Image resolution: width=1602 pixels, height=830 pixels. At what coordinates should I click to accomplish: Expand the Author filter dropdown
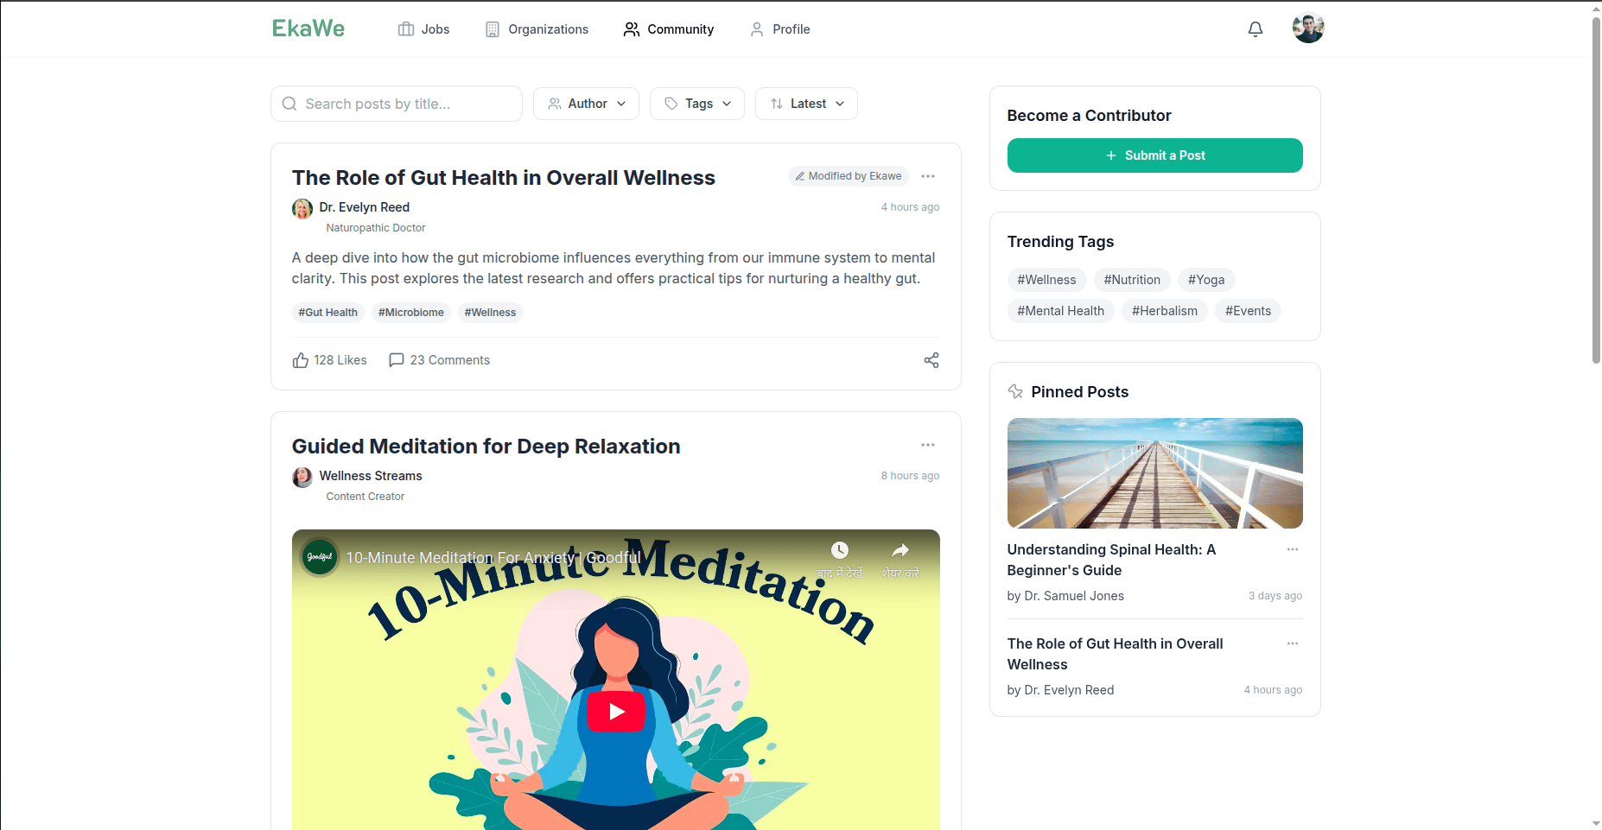586,104
